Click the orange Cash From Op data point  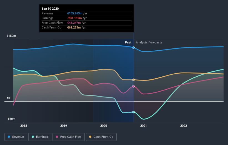pos(133,80)
